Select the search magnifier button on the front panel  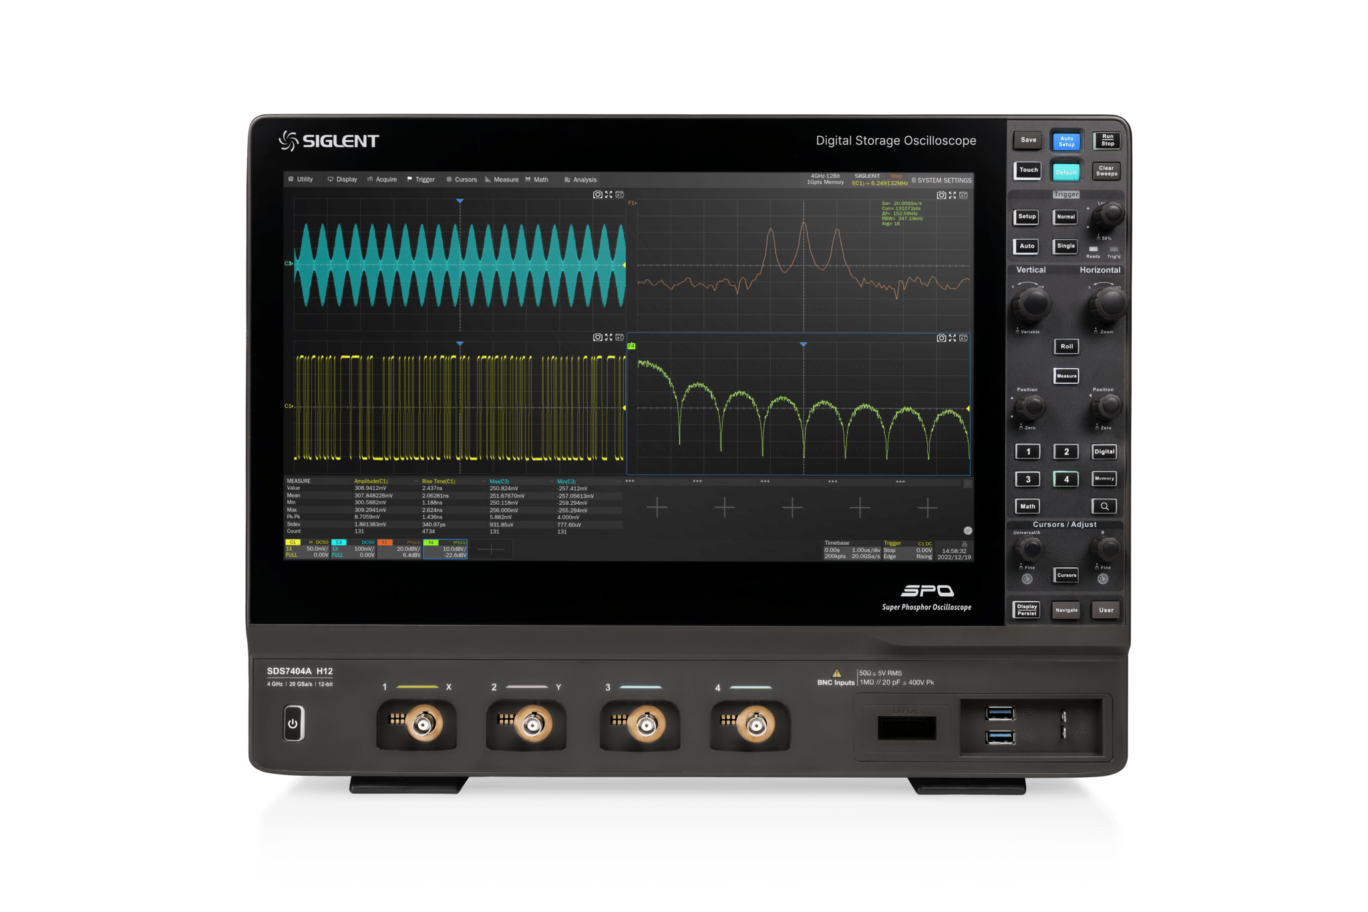(1105, 506)
